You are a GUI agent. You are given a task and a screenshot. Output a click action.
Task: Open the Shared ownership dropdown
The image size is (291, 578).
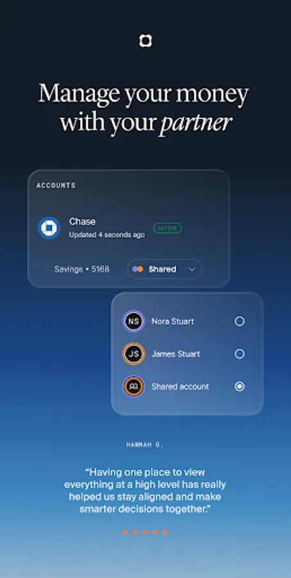[x=165, y=269]
